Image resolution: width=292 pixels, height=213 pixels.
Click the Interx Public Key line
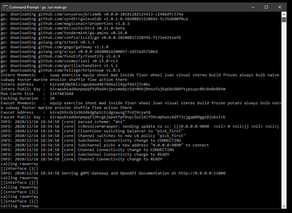tap(113, 89)
